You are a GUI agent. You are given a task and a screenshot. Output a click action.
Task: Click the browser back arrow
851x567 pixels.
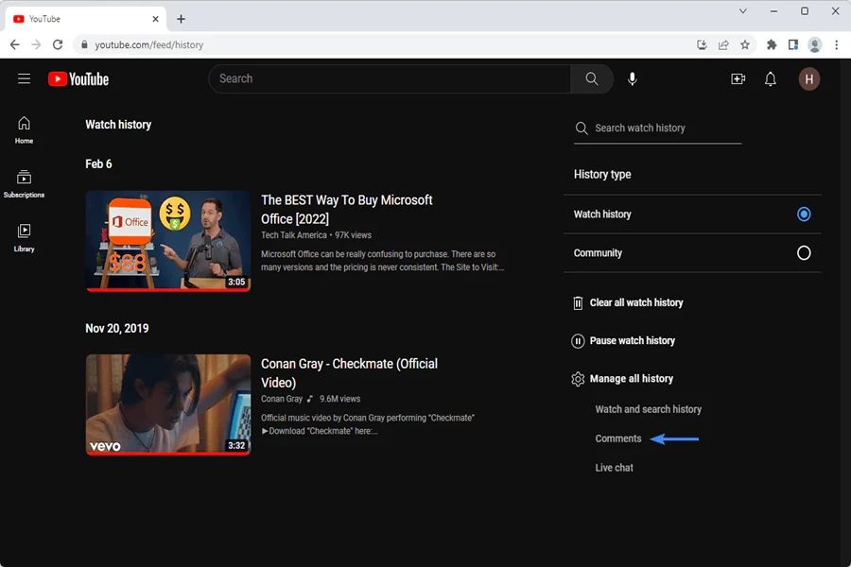(x=14, y=45)
